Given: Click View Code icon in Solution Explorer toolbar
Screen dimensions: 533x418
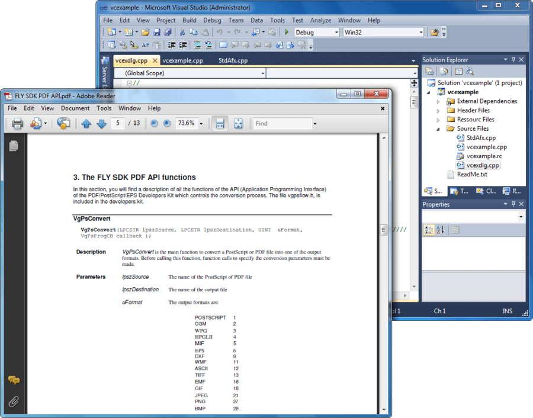Looking at the screenshot, I should point(458,71).
